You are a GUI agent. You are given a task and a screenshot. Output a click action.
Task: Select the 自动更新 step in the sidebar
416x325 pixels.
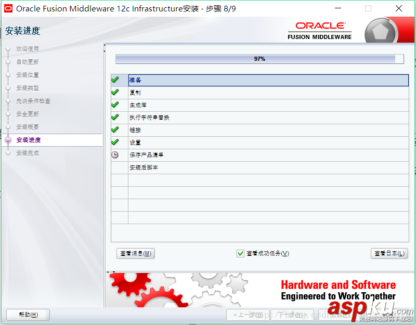pos(28,62)
